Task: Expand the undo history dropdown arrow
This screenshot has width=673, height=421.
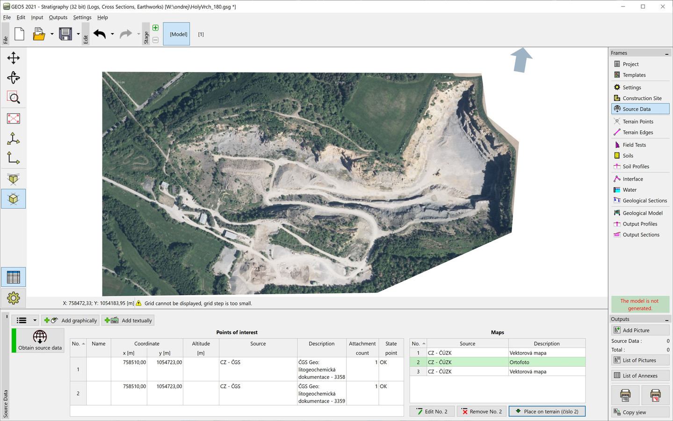Action: 112,34
